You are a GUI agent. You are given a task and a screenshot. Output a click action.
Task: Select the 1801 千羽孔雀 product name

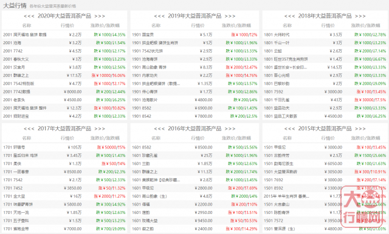[x=277, y=100]
